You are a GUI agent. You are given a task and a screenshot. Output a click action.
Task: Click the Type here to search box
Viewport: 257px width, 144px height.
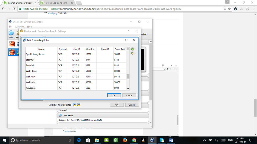pos(41,140)
